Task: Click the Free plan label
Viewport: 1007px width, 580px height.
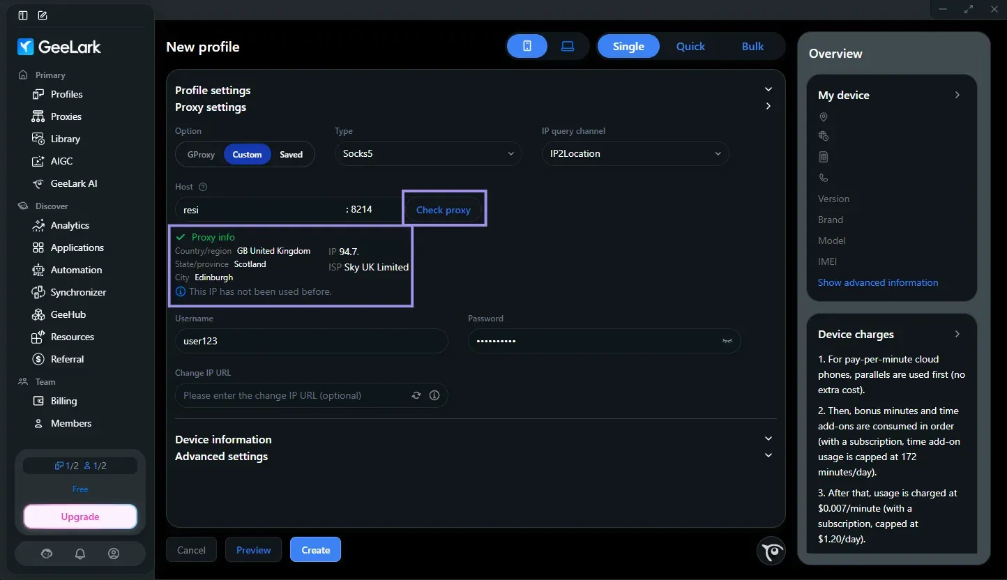Action: [x=80, y=489]
